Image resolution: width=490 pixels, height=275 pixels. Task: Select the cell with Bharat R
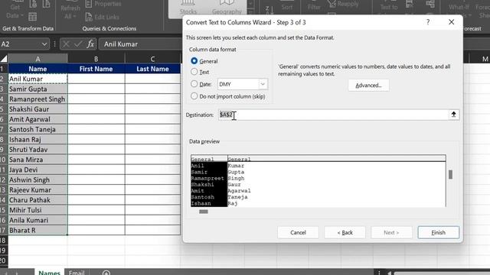(x=38, y=231)
